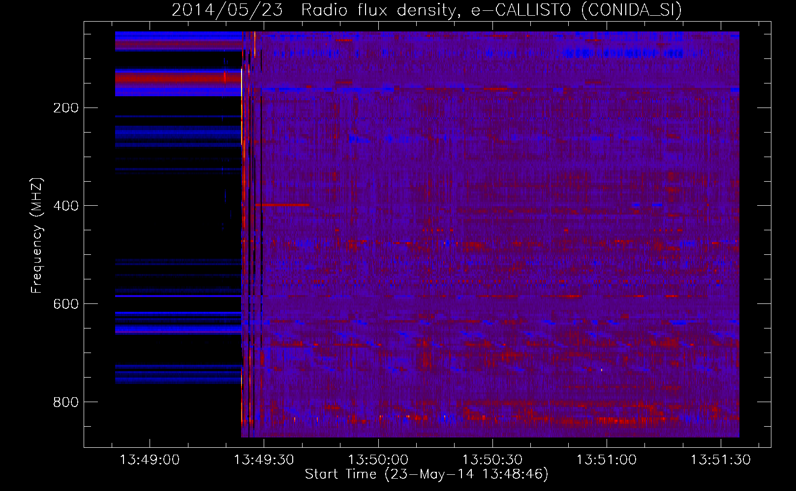Click the 13:51:00 time tick label
796x491 pixels.
point(607,460)
